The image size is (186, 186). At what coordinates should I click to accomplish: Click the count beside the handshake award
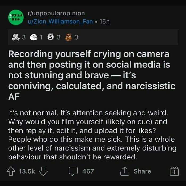pyautogui.click(x=24, y=37)
